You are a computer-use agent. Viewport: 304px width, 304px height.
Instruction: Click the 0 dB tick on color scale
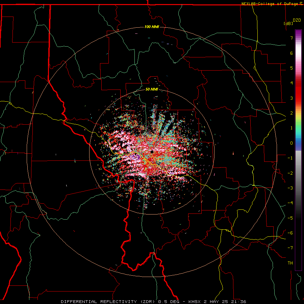292,143
